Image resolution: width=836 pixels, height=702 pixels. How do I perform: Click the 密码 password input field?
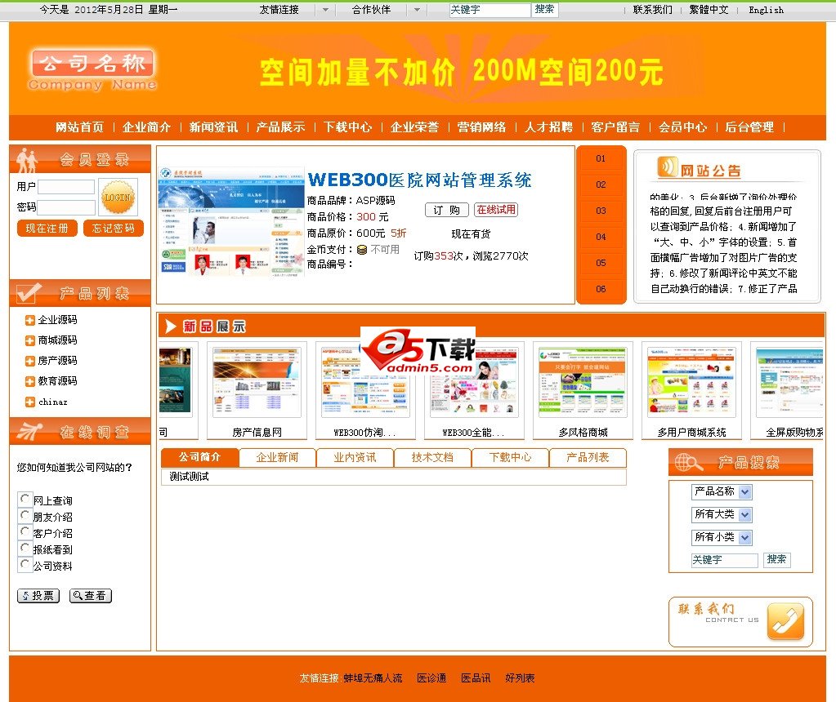click(x=66, y=207)
